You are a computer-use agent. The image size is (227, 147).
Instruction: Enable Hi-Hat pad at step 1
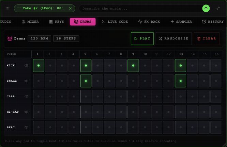point(39,112)
